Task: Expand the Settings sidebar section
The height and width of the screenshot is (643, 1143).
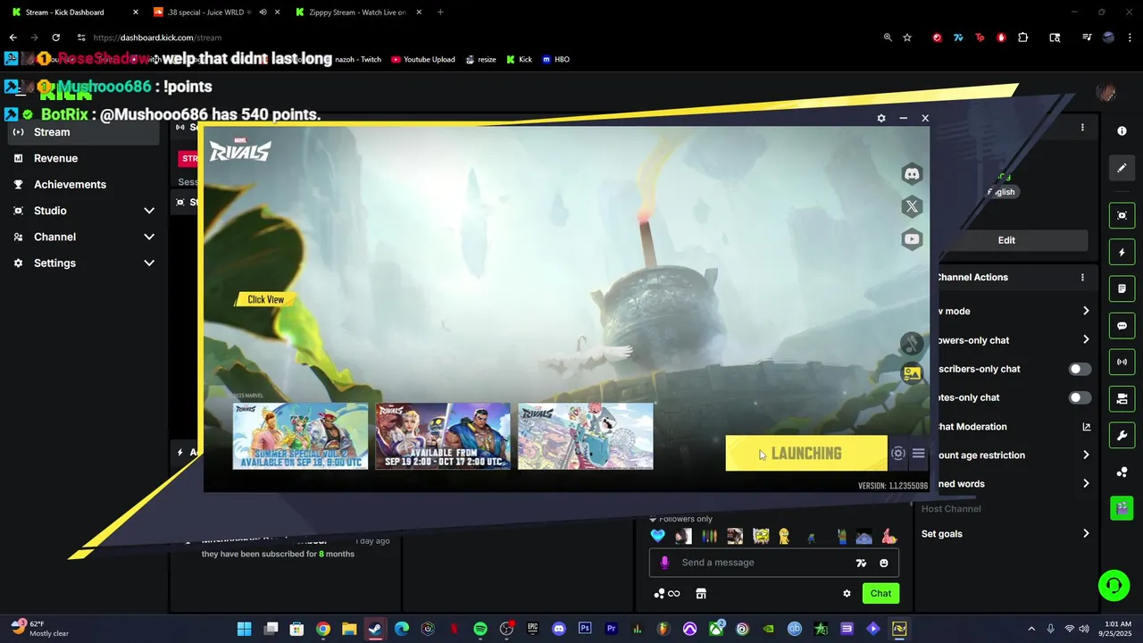Action: click(x=84, y=263)
